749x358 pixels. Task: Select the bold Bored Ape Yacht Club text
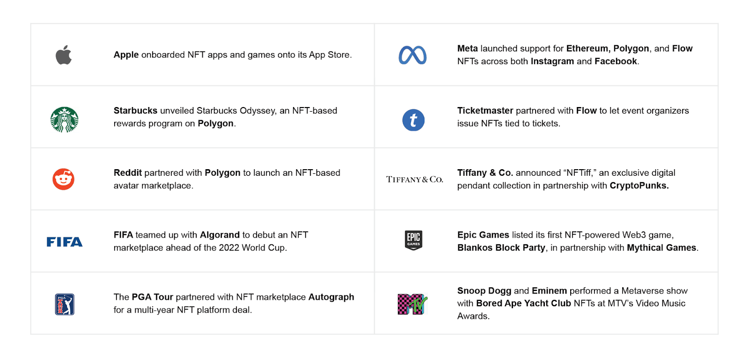coord(523,303)
